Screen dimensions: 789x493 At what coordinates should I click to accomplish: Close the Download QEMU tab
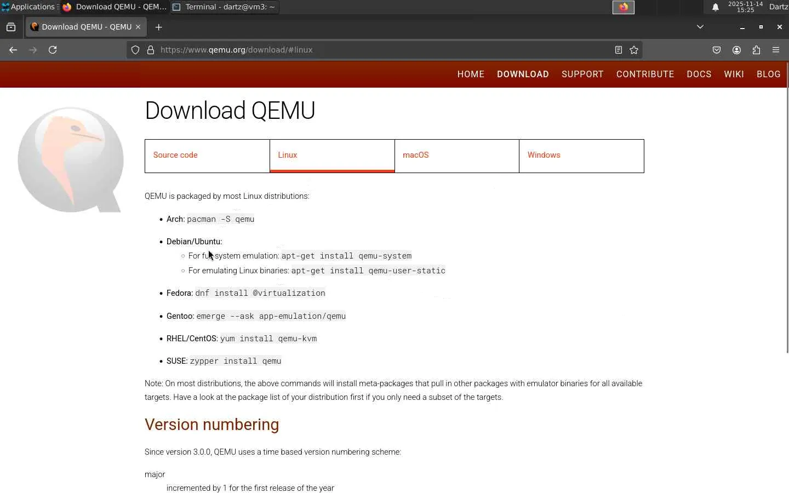138,27
